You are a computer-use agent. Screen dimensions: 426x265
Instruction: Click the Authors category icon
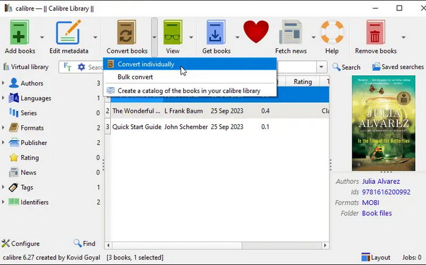coord(13,83)
